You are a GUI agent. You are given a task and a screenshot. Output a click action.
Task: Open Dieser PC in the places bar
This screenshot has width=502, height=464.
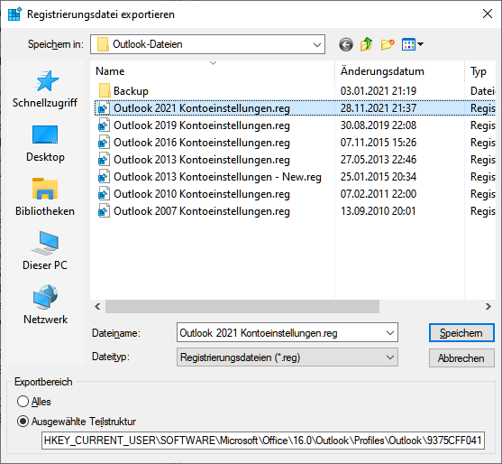click(x=45, y=251)
